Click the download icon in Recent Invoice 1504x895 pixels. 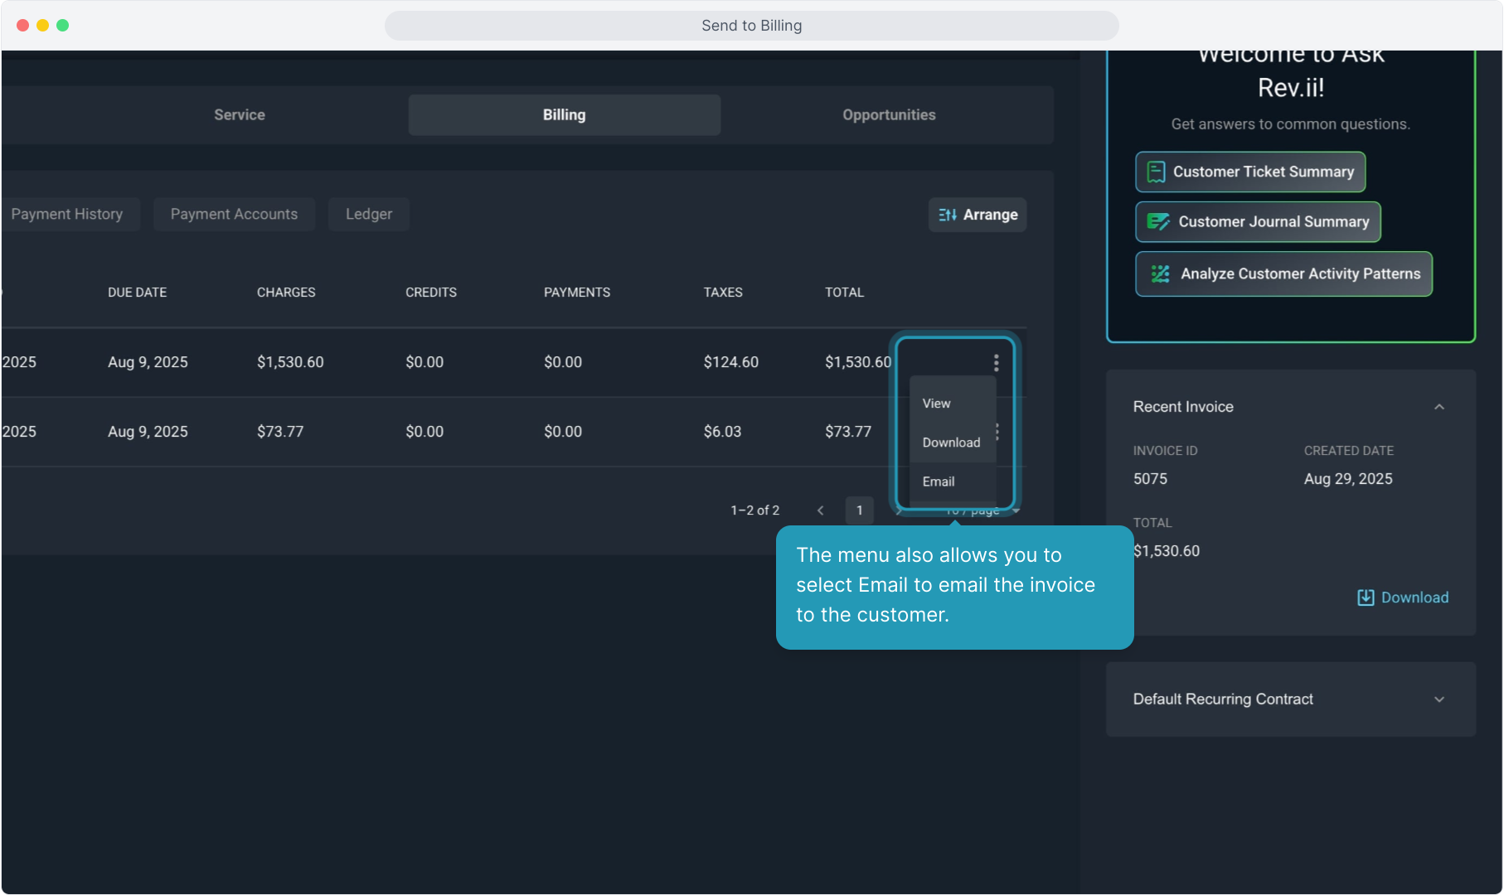tap(1365, 597)
